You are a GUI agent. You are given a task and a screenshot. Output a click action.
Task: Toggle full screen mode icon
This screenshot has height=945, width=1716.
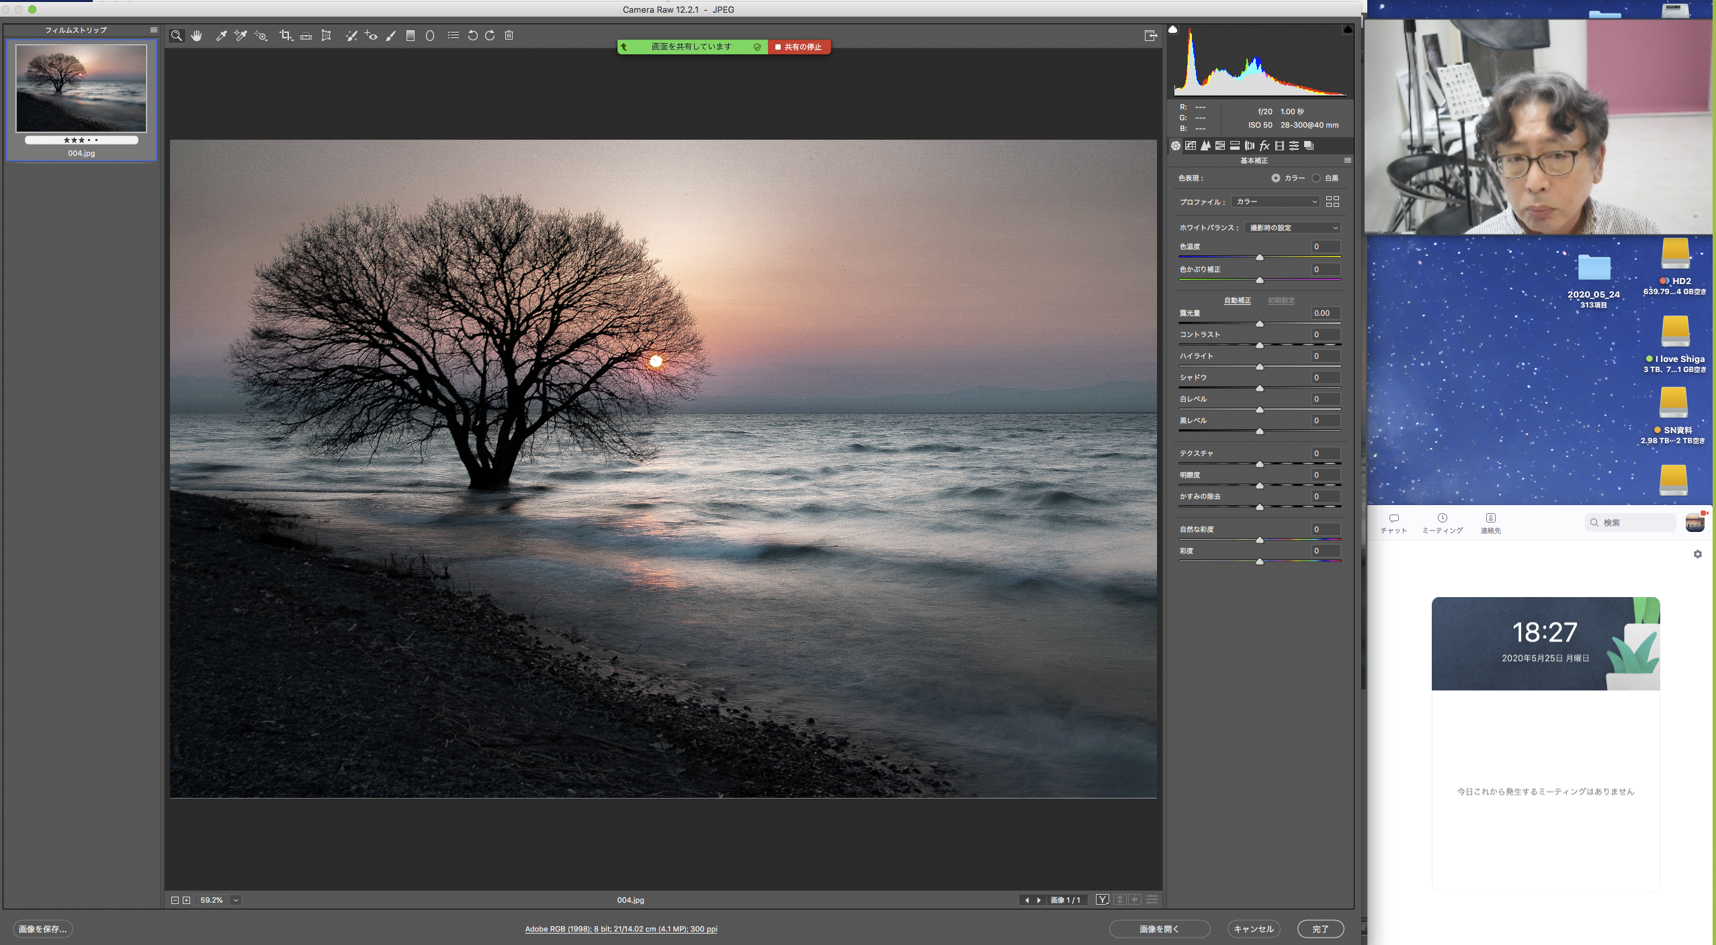[1150, 36]
